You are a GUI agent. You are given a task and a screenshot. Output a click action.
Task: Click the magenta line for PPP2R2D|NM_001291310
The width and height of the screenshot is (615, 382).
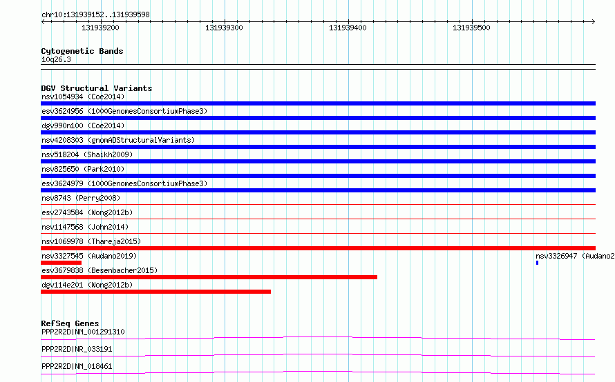[x=318, y=338]
